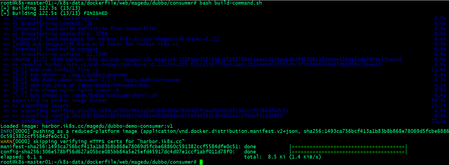Click the manifest upload progress bar
Screen dimensions: 449x165
click(x=348, y=147)
